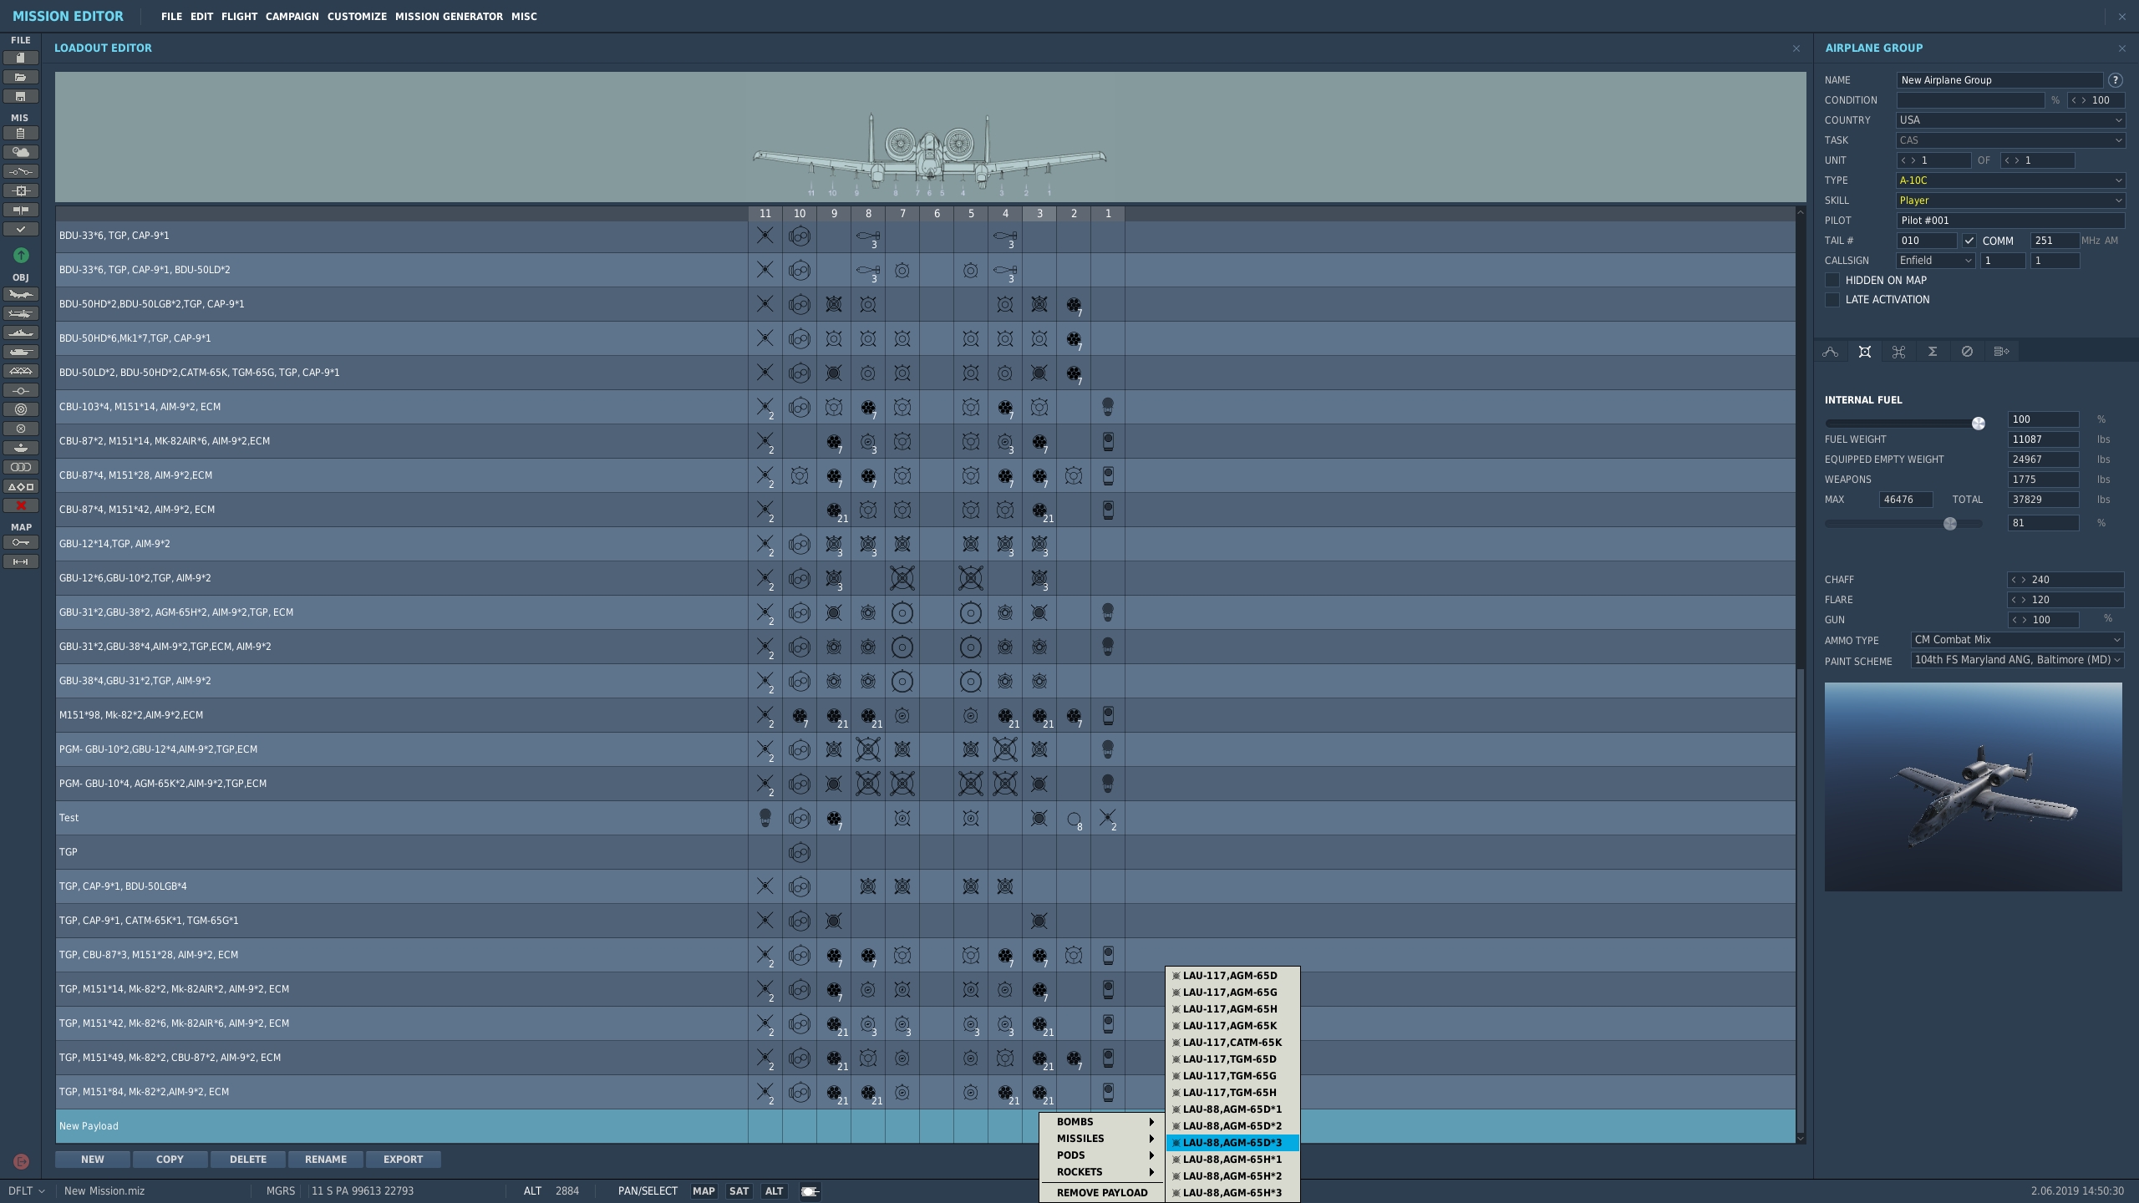
Task: Select LAU-88,AGM-65D*3 from missile list
Action: pos(1232,1143)
